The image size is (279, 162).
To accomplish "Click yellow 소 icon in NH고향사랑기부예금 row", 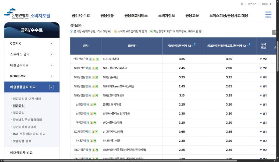I will coord(93,68).
